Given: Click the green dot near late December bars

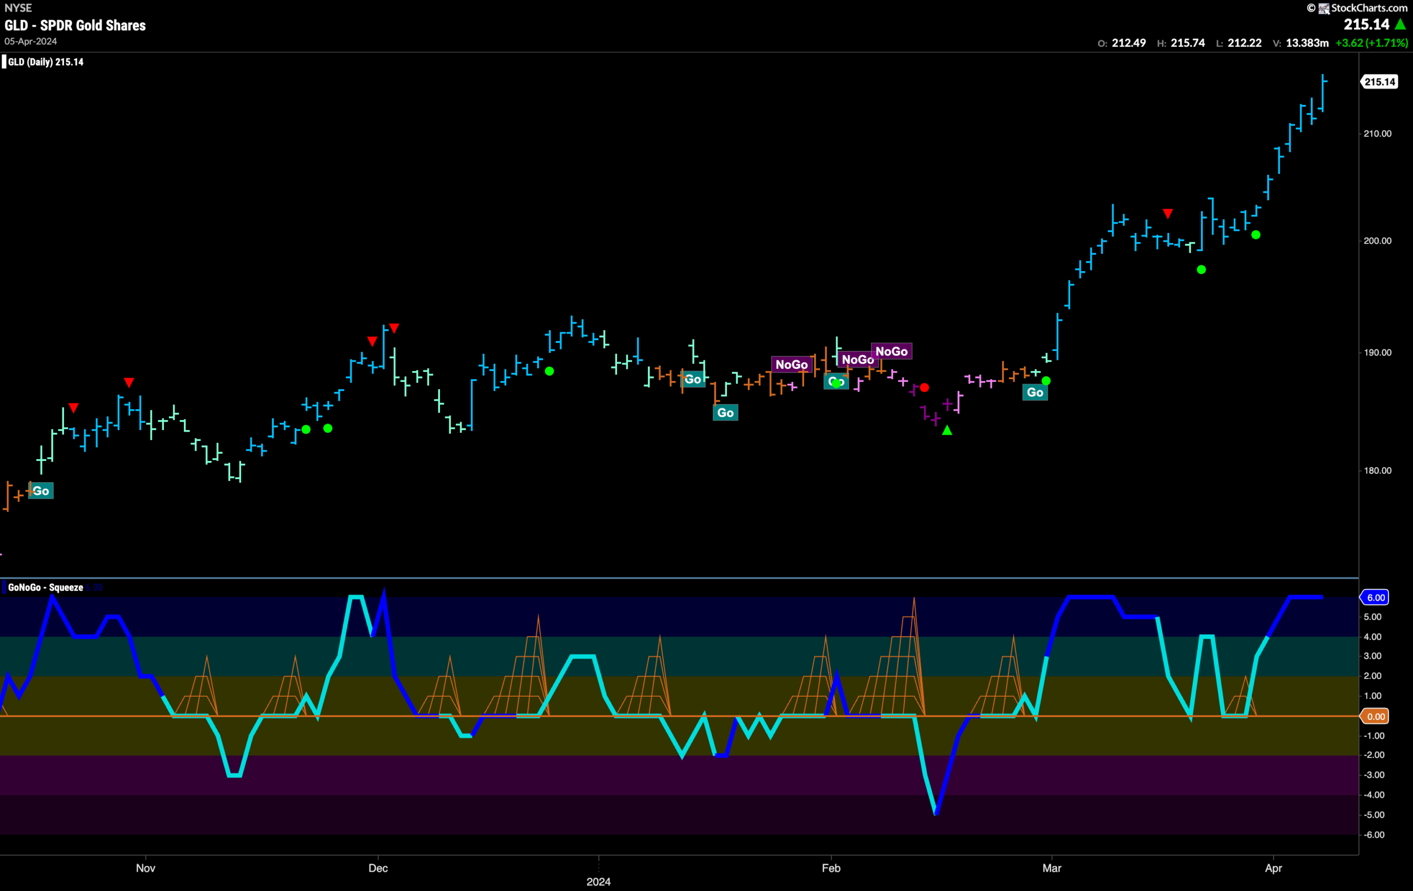Looking at the screenshot, I should coord(549,371).
